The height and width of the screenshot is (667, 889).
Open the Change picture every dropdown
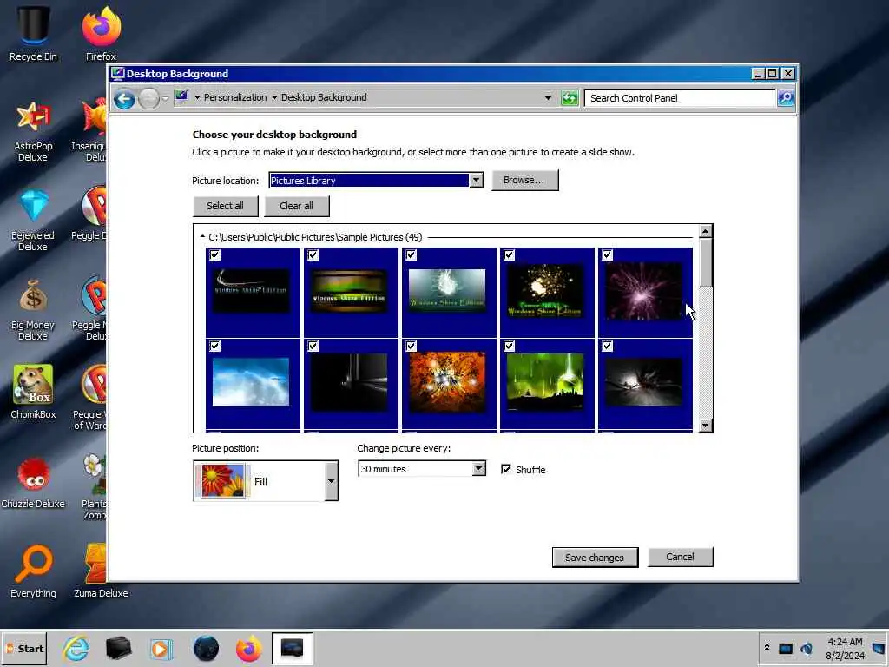479,468
